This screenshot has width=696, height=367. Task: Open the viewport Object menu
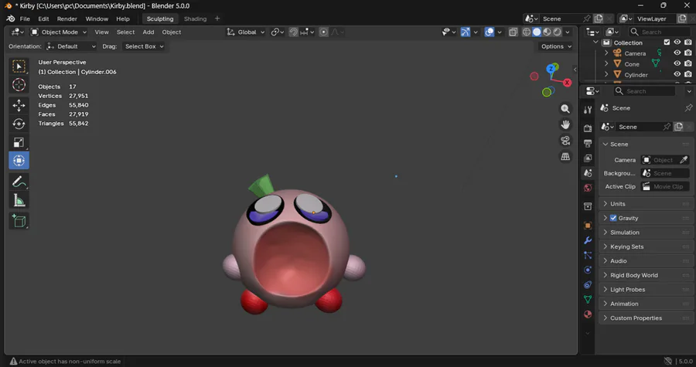click(x=172, y=32)
